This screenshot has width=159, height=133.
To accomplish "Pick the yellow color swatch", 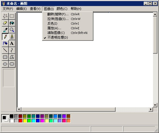I will coord(25,121).
